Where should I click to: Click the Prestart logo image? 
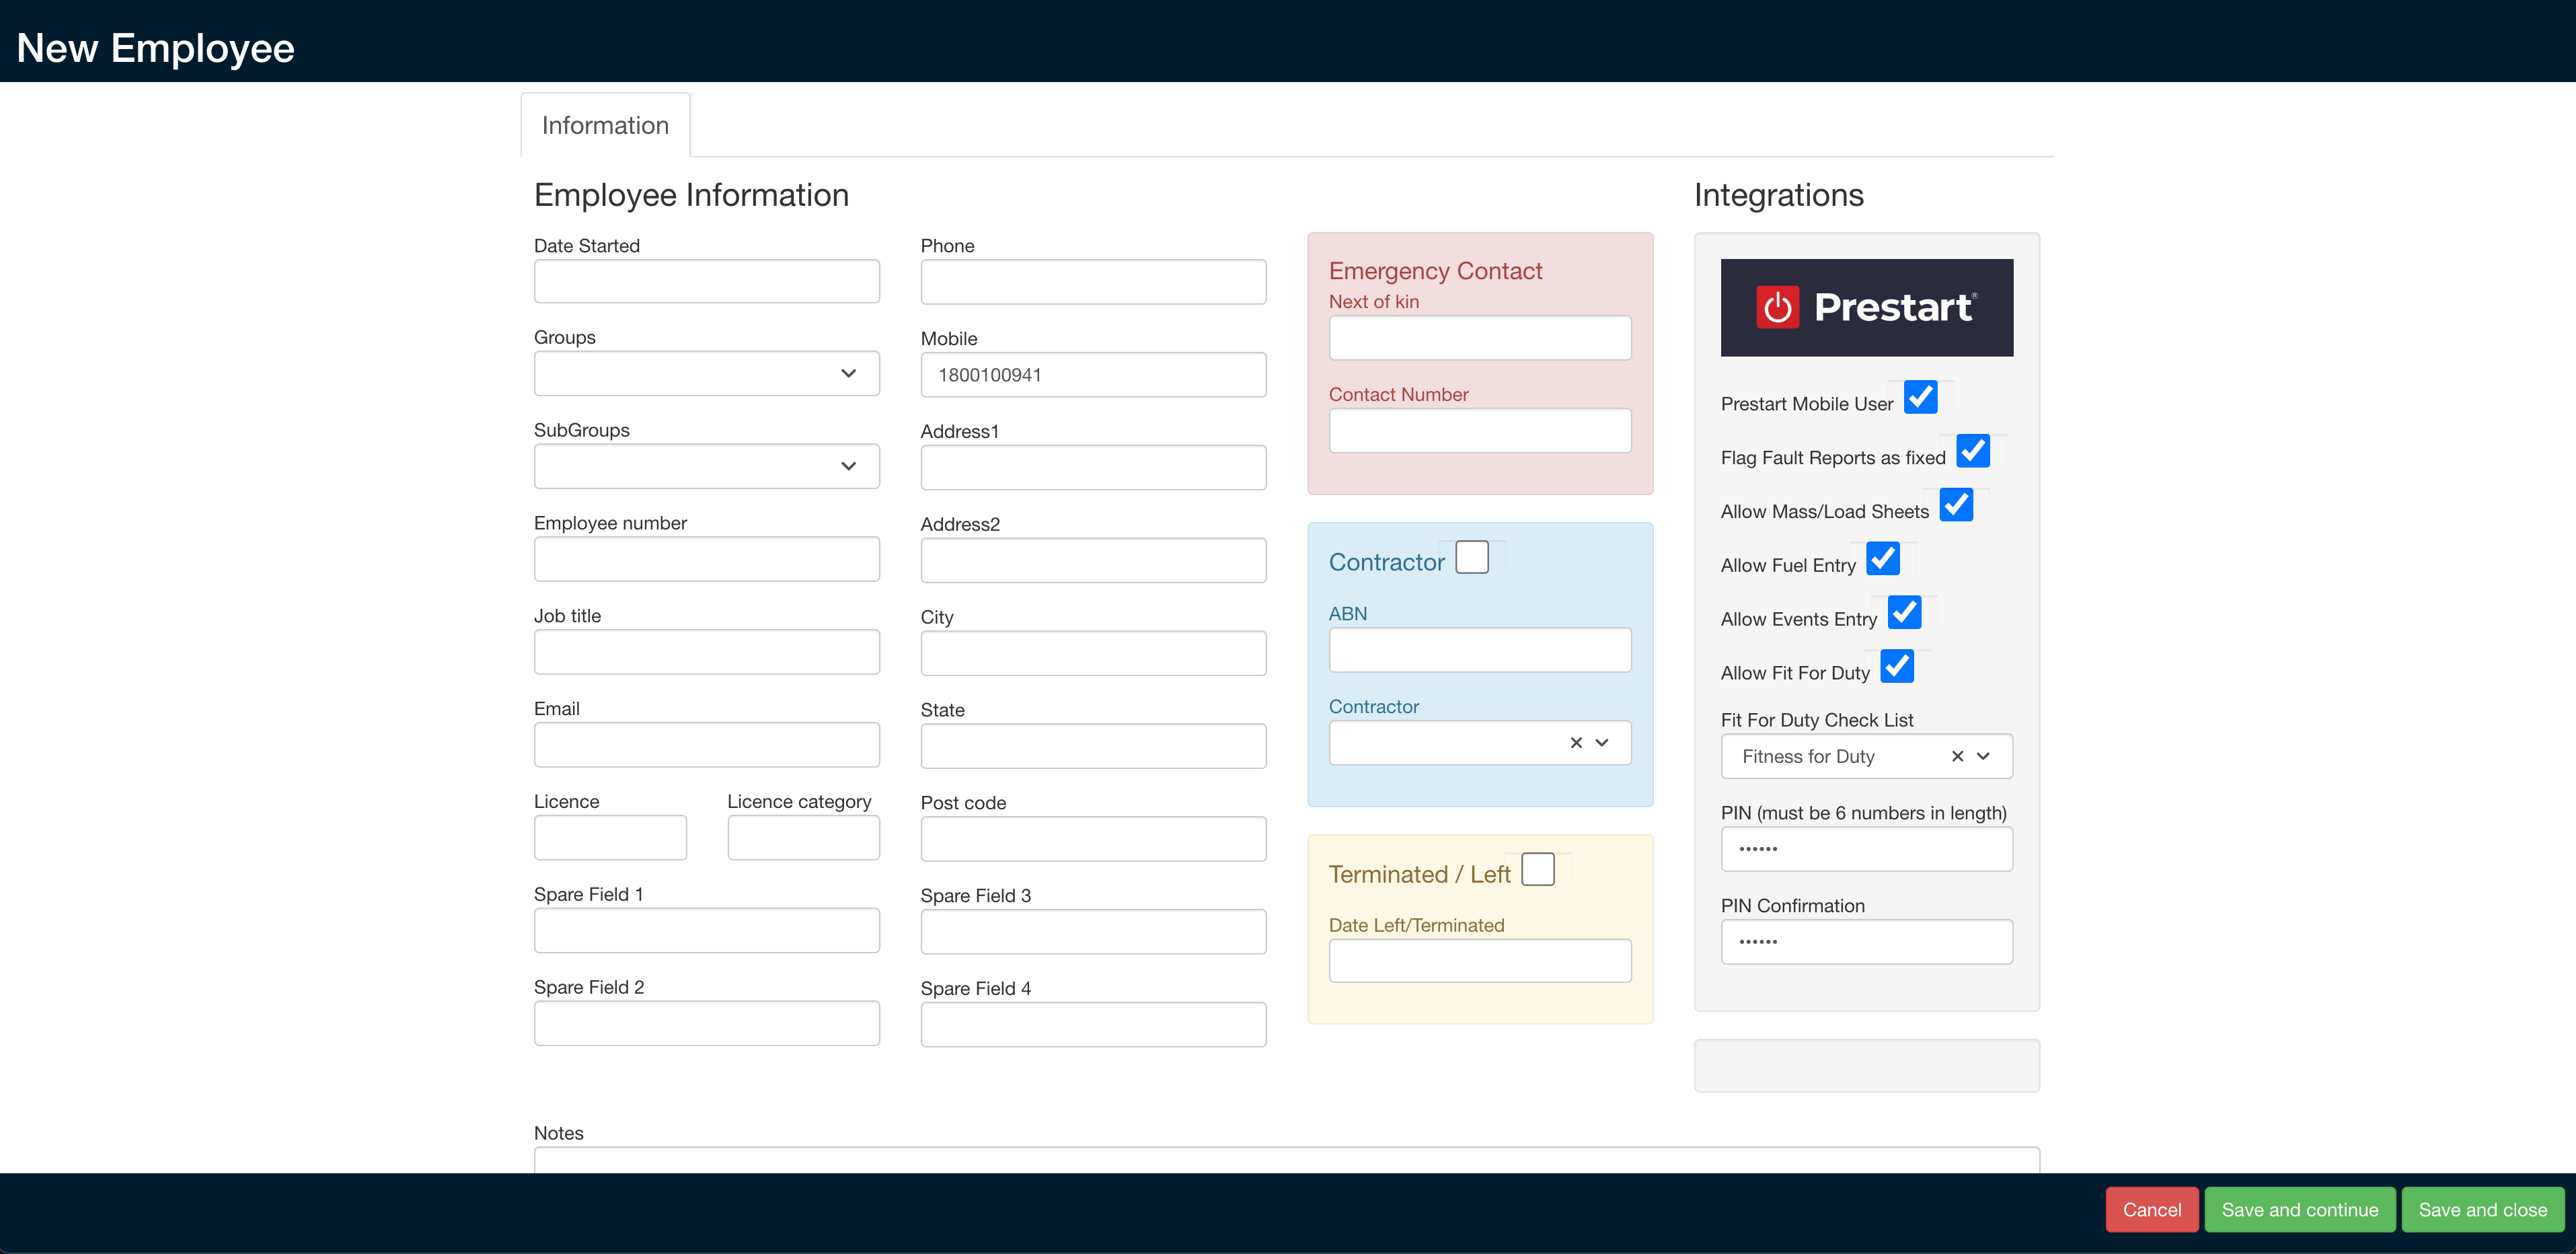[x=1866, y=308]
